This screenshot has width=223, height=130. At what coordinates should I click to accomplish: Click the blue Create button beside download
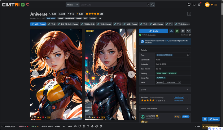pos(154,31)
